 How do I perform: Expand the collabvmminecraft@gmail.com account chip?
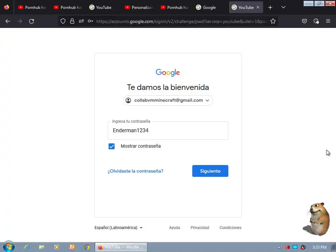pos(168,100)
